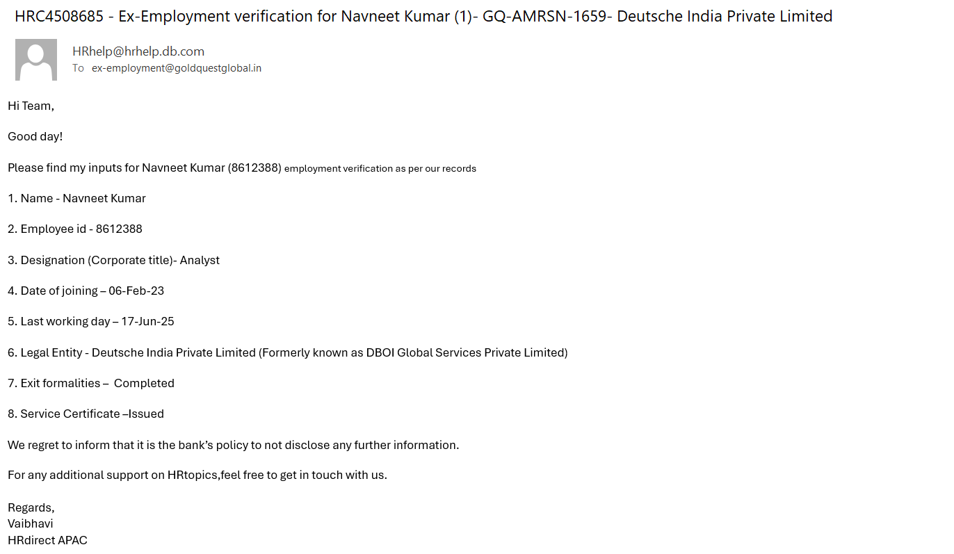Click the signature name Vaibhavi
Screen dimensions: 954x554
[31, 524]
